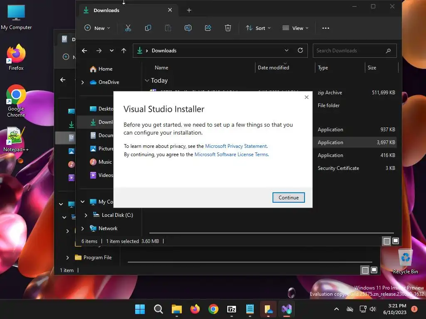Open Microsoft Software License Terms link
426x319 pixels.
231,155
